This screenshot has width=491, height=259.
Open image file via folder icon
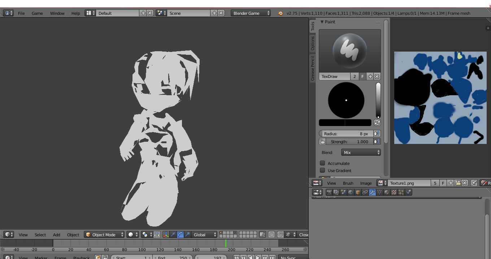[458, 183]
